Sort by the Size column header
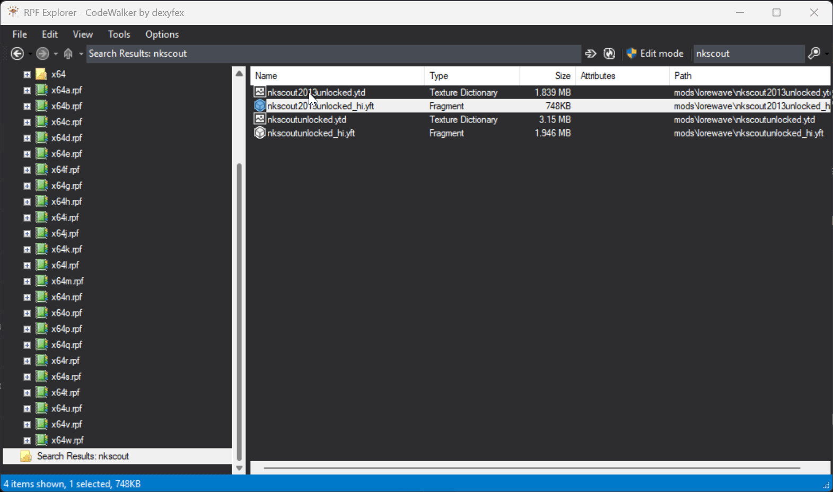Screen dimensions: 833x492 tap(548, 76)
